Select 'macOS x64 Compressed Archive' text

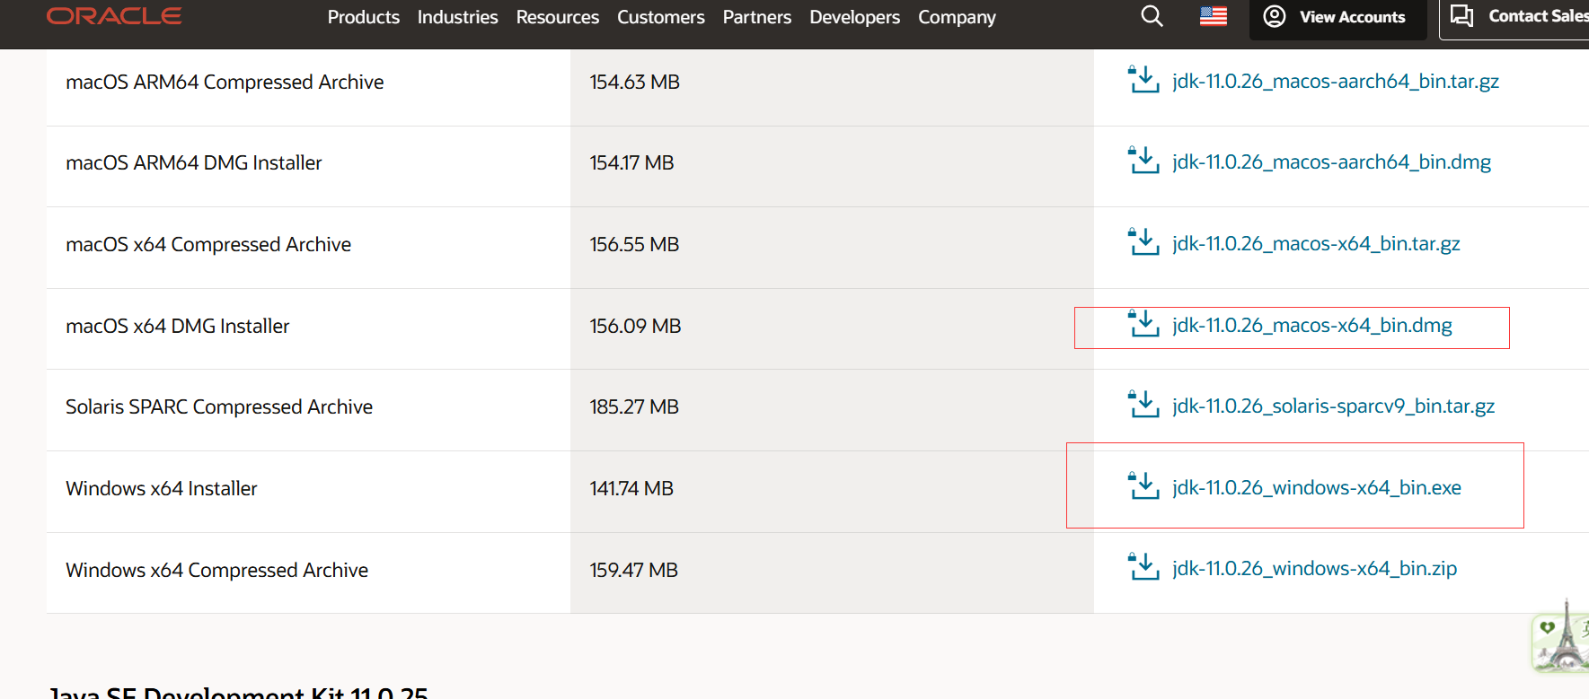coord(208,244)
